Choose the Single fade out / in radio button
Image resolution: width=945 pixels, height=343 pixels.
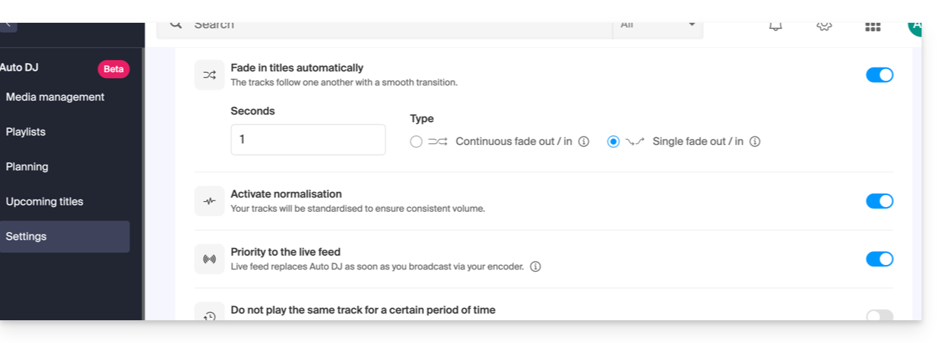point(614,142)
